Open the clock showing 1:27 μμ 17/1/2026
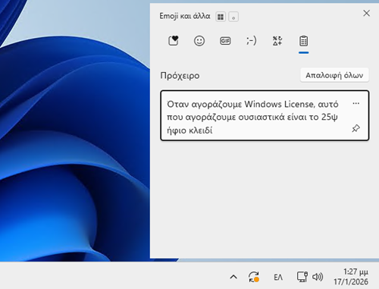 pyautogui.click(x=351, y=277)
